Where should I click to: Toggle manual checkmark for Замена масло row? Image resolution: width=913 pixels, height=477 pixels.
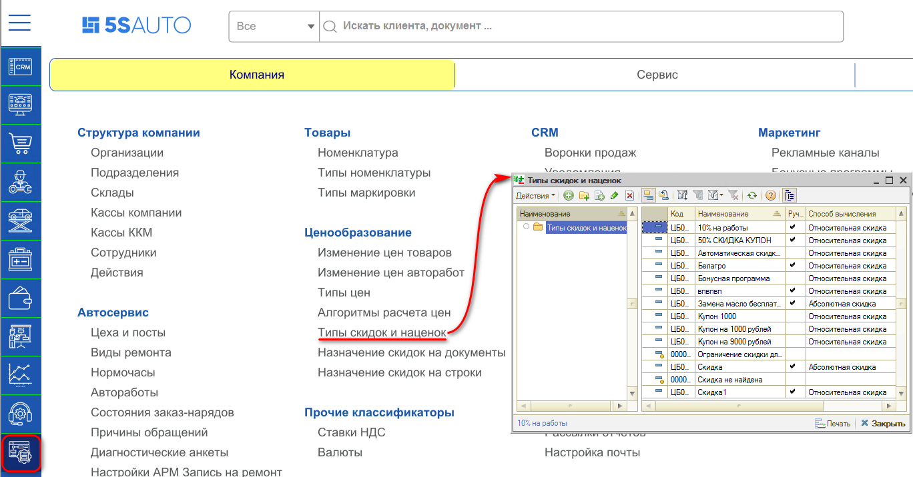[792, 303]
